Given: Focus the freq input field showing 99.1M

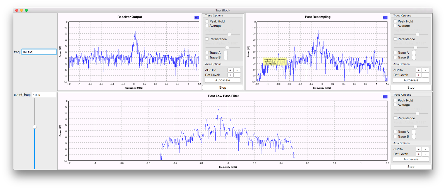Looking at the screenshot, I should [39, 52].
